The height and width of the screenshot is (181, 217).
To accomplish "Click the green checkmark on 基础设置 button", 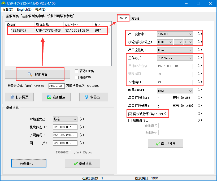I will pos(76,163).
